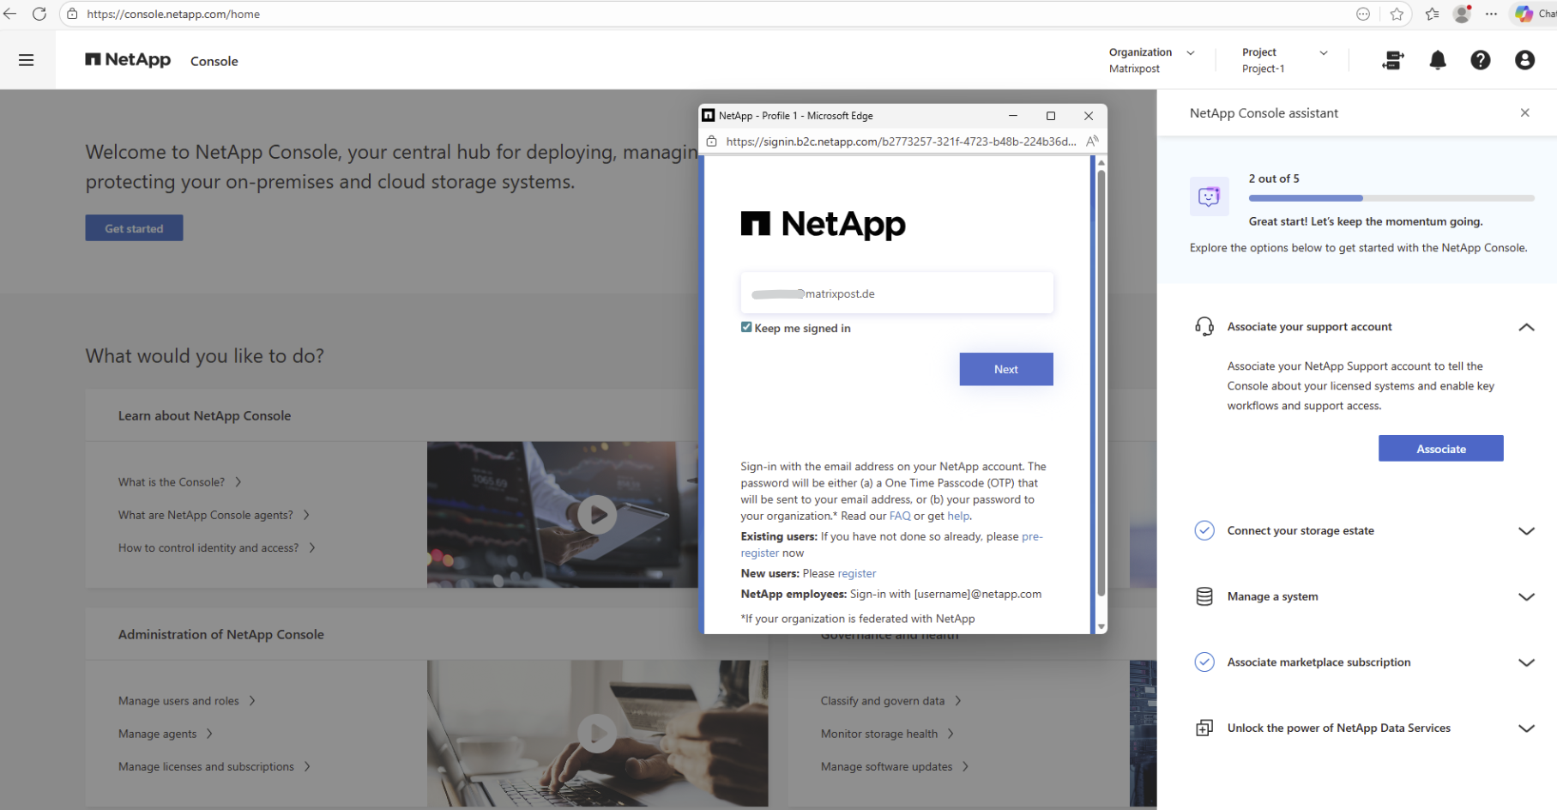
Task: Expand the Manage a system section
Action: pos(1526,597)
